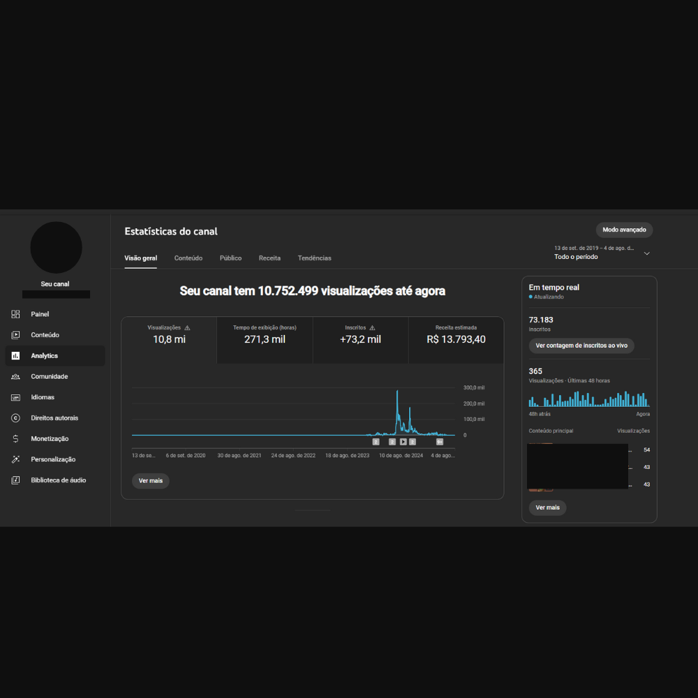This screenshot has width=698, height=698.
Task: Click Ver contagem de inscritos ao vivo
Action: click(581, 346)
